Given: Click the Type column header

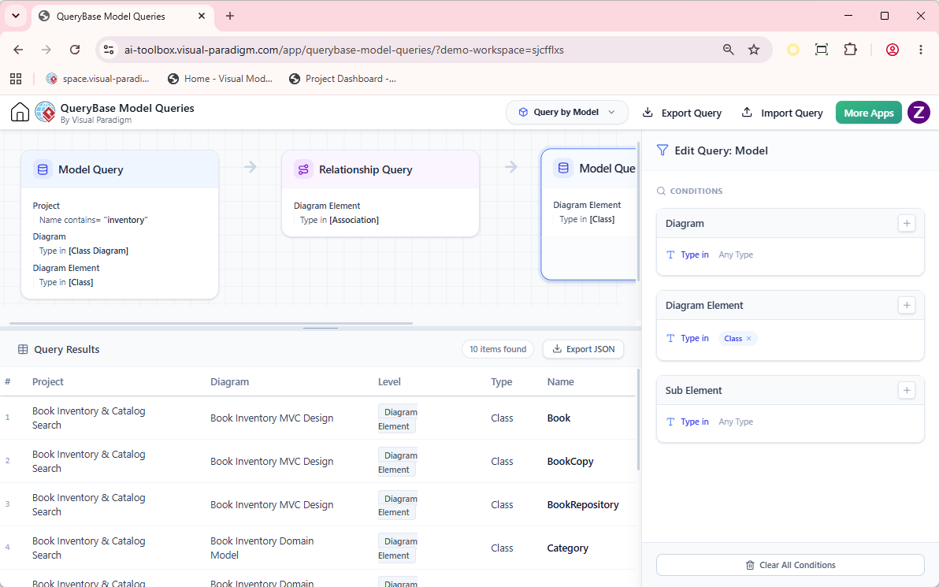Looking at the screenshot, I should (501, 381).
